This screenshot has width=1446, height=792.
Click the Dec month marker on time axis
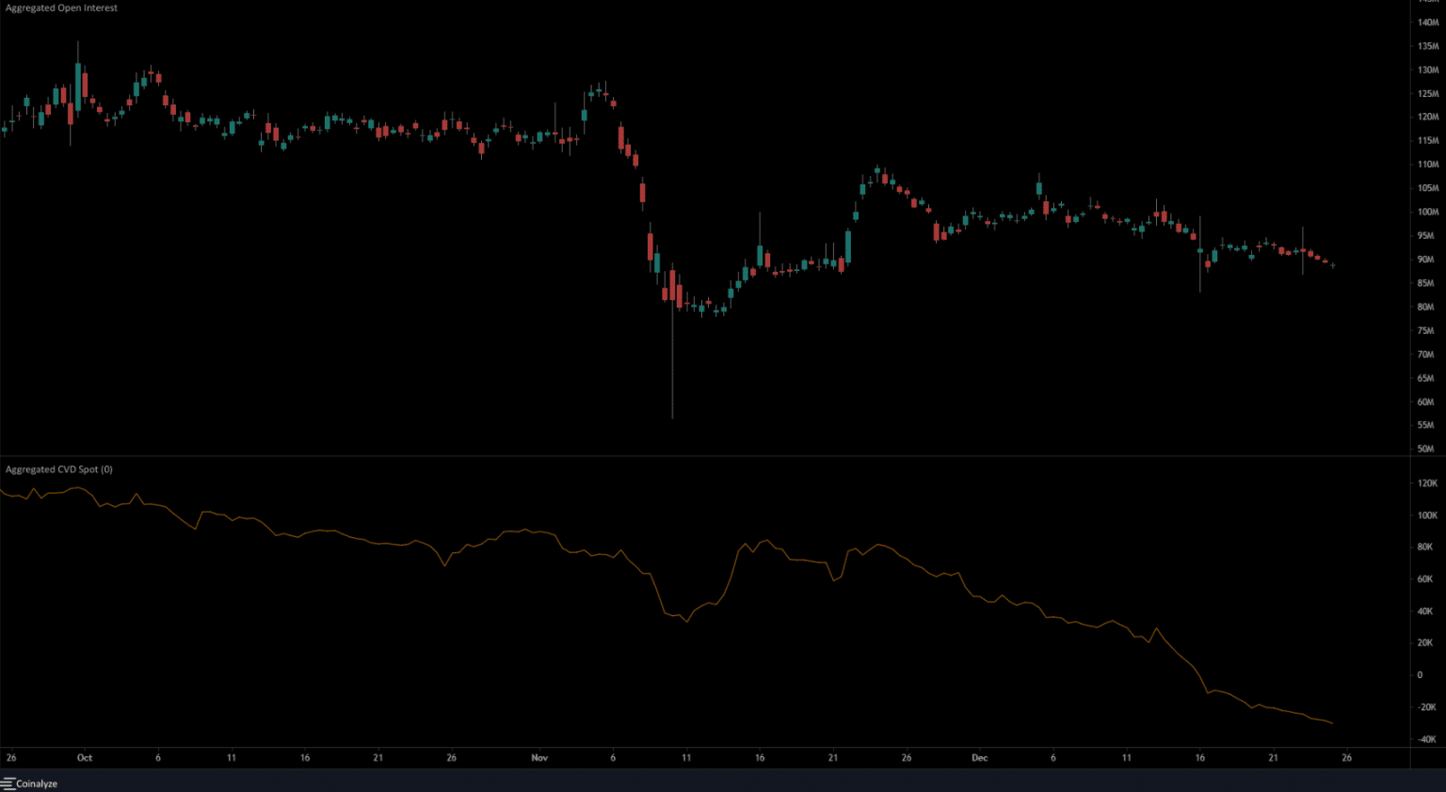(x=980, y=757)
